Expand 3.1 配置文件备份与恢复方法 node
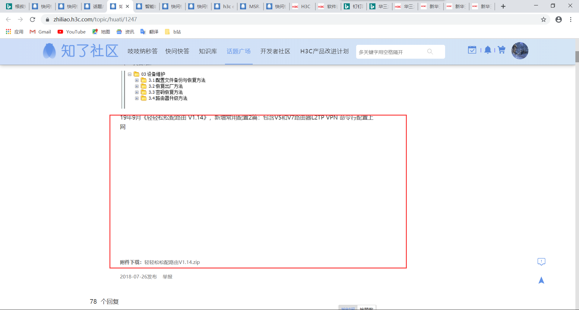 (x=137, y=80)
